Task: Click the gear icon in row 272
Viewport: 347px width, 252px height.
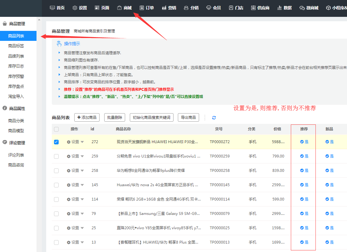Action: tap(69, 142)
